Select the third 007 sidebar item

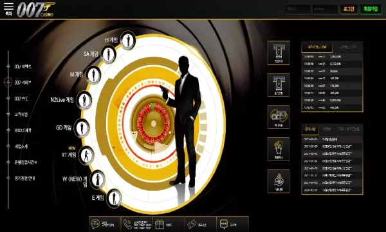click(x=21, y=99)
